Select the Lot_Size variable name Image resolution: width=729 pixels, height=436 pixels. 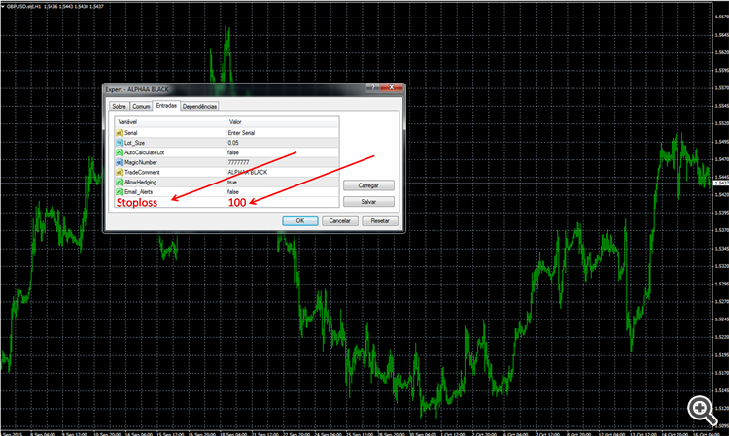click(x=134, y=143)
